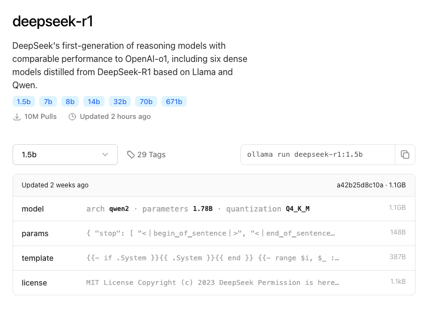Click the a42b25d8c10a digest hash
The height and width of the screenshot is (320, 433).
pos(360,185)
